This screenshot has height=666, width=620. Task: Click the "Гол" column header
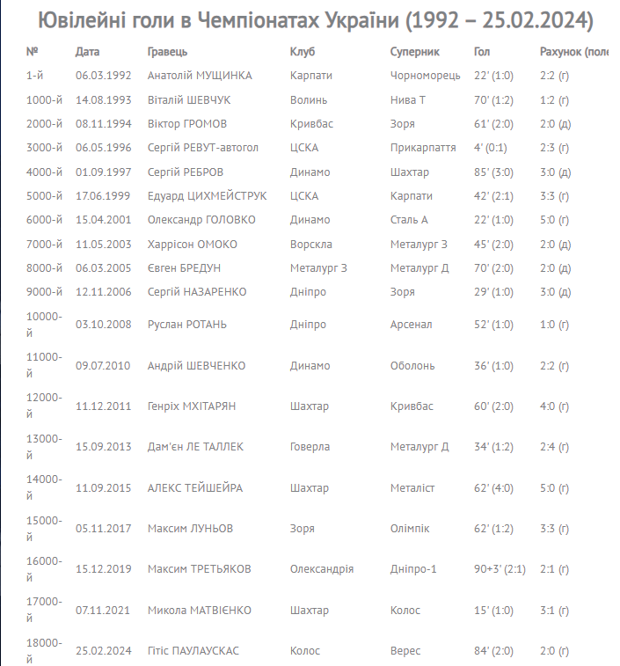click(482, 52)
